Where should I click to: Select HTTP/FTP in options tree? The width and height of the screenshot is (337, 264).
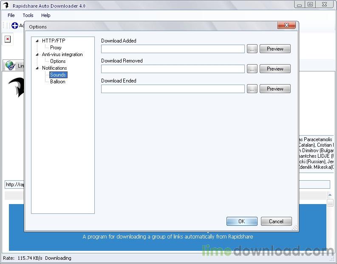pos(54,41)
